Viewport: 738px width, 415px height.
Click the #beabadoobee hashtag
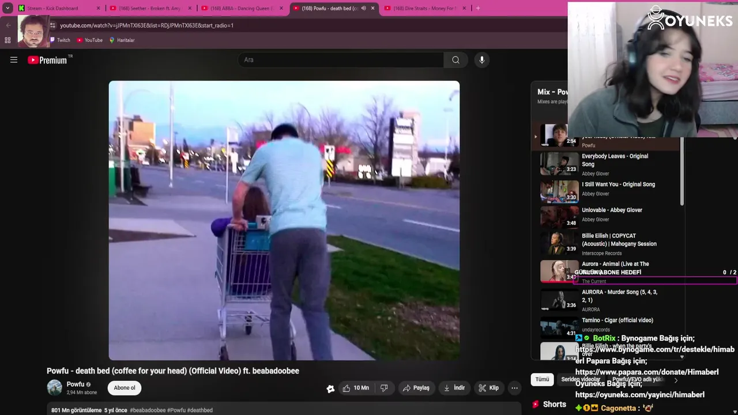point(148,410)
